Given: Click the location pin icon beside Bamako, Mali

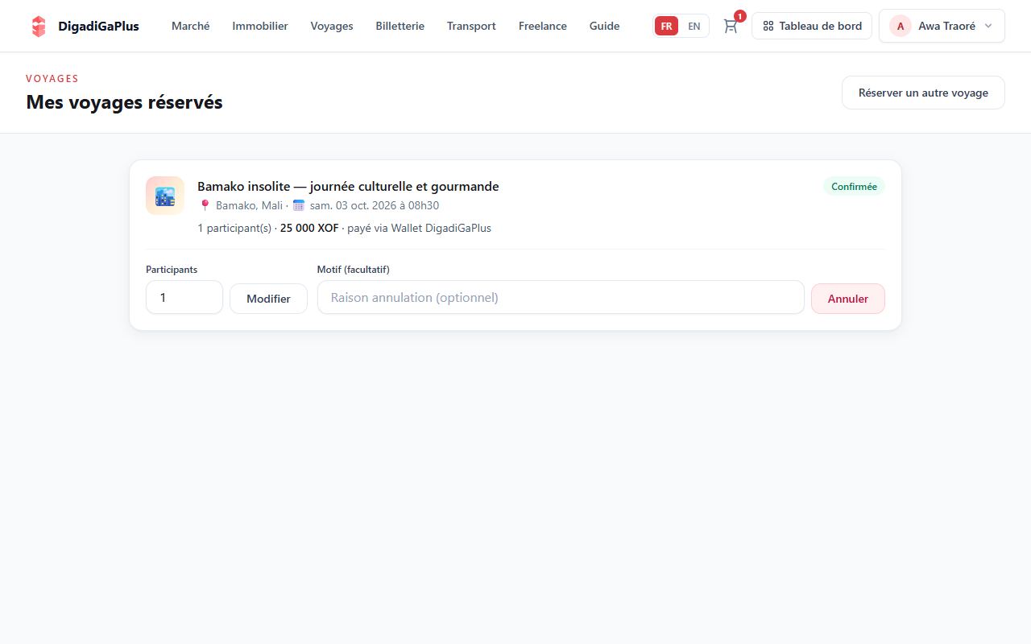Looking at the screenshot, I should pos(205,205).
